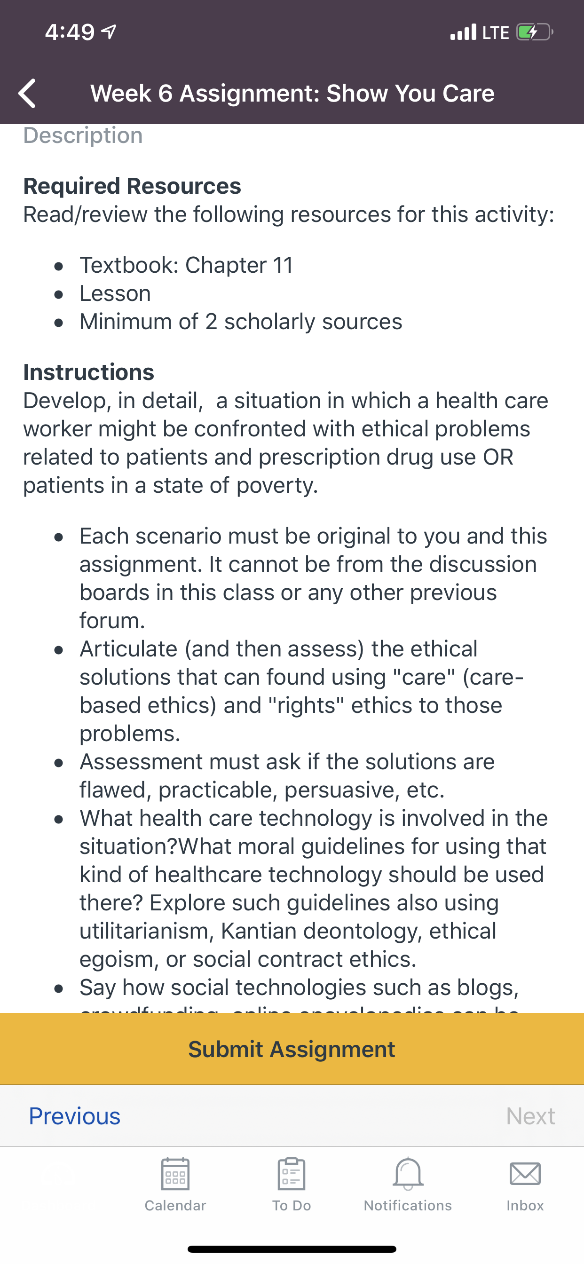Select the Notifications tab label
The width and height of the screenshot is (584, 1264).
408,1205
